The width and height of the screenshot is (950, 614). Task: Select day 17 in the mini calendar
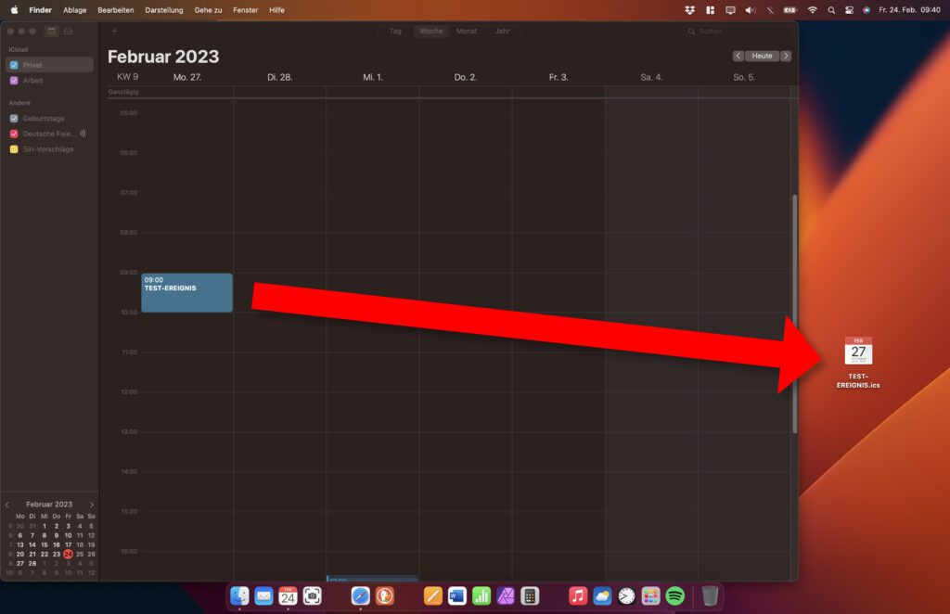point(68,544)
